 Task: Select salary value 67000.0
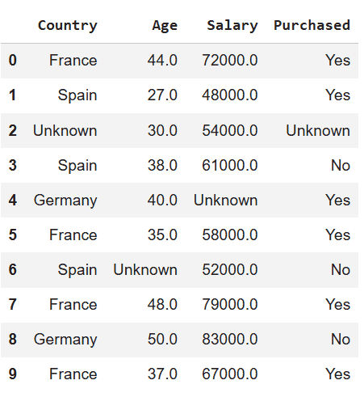coord(230,374)
